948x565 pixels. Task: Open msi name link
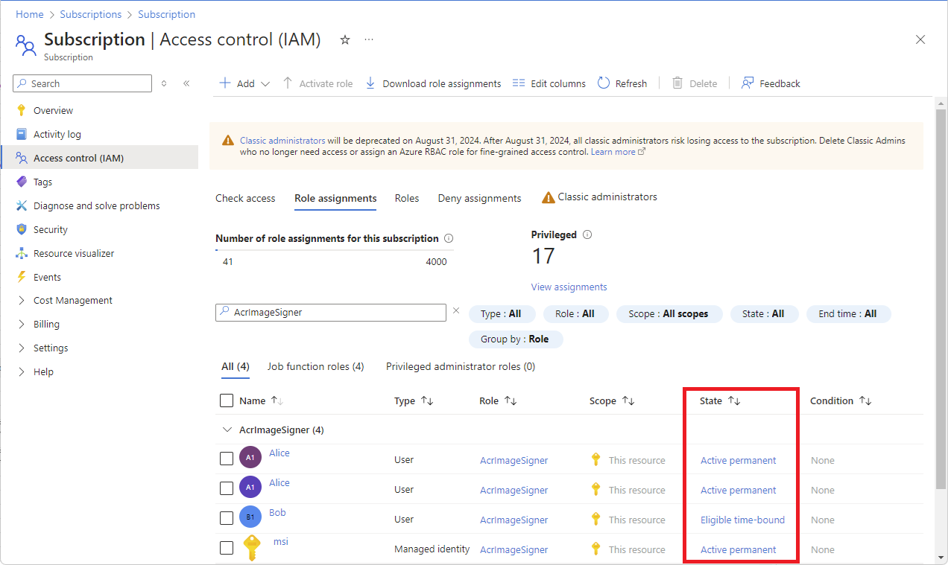280,541
